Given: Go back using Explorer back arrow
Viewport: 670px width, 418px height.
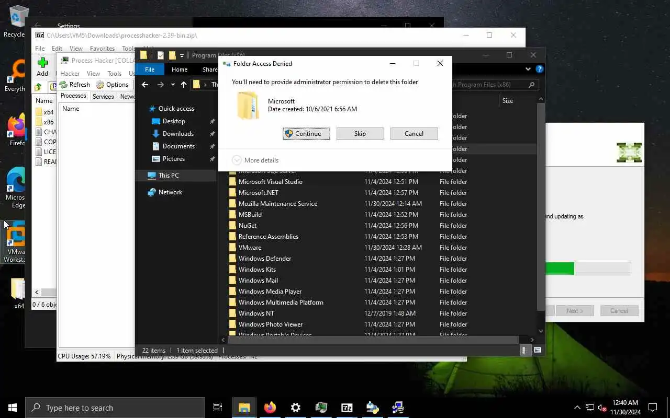Looking at the screenshot, I should (145, 85).
